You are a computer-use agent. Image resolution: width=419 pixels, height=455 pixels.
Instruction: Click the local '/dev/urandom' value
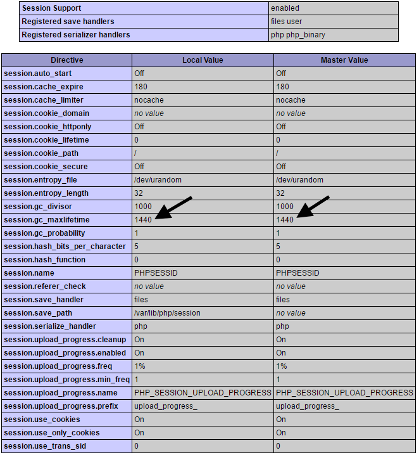point(158,180)
